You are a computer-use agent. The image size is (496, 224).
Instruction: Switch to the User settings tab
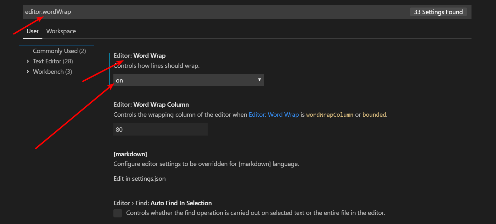pyautogui.click(x=33, y=31)
